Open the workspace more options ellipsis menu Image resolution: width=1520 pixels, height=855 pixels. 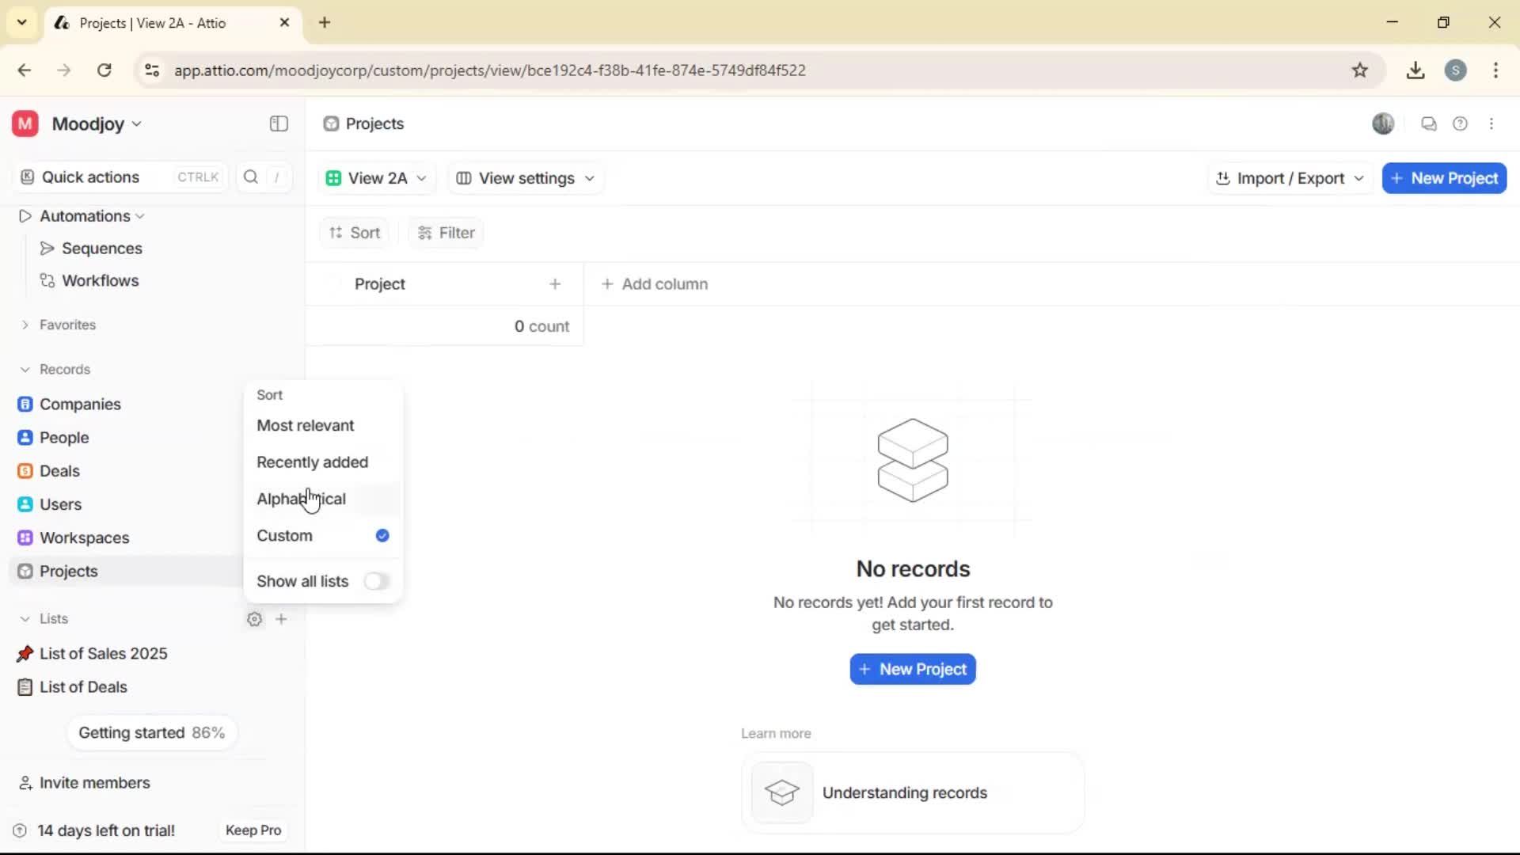point(1492,123)
